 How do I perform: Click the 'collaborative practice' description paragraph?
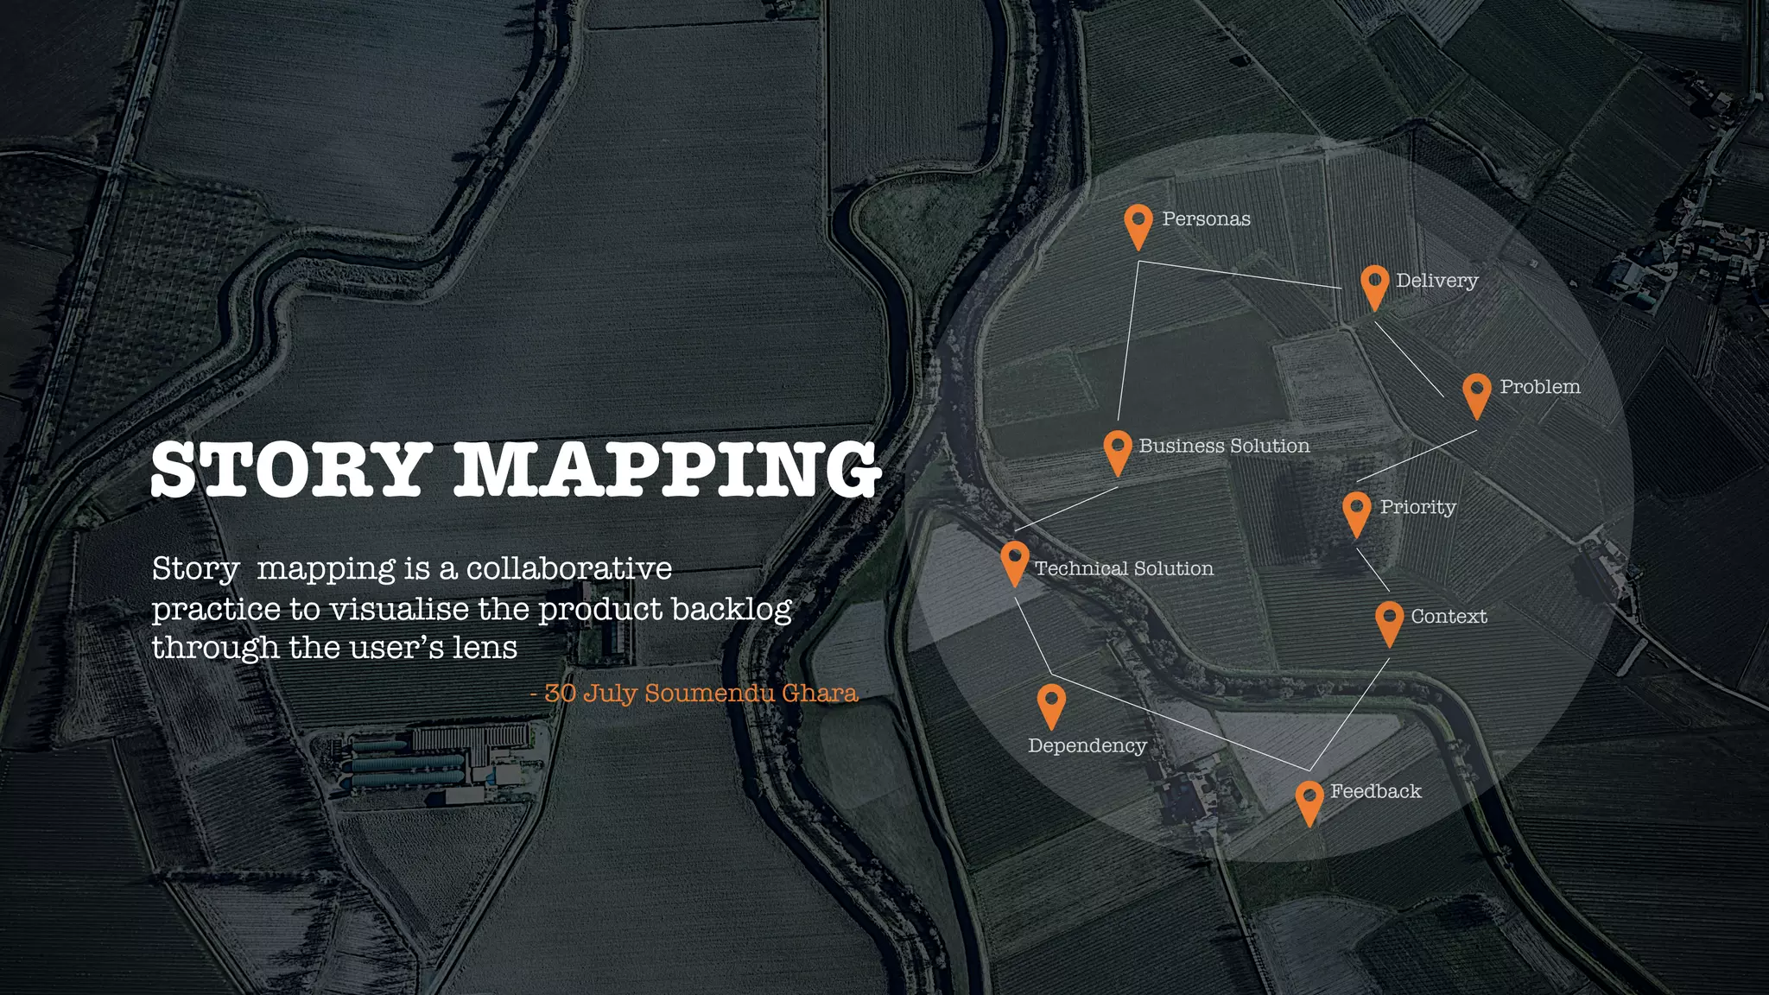(x=472, y=608)
